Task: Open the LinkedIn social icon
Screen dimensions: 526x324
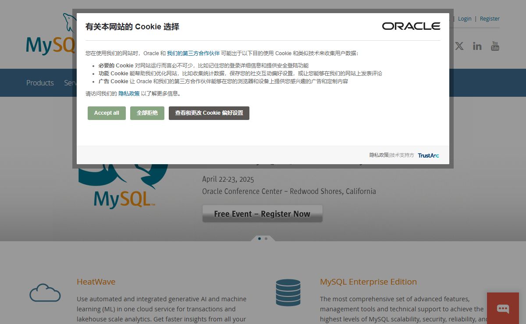Action: tap(477, 46)
